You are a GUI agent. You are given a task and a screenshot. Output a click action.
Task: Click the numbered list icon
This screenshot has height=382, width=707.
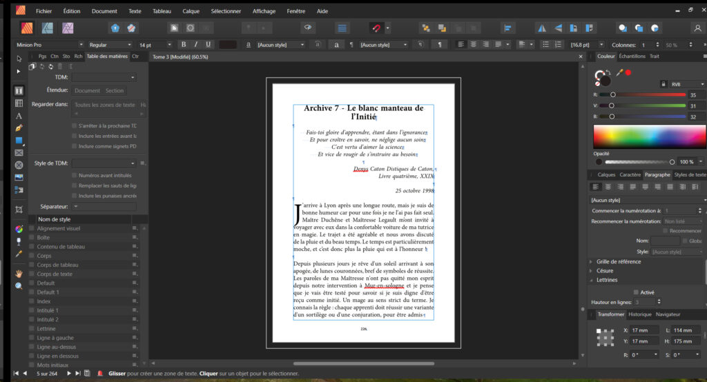[558, 45]
